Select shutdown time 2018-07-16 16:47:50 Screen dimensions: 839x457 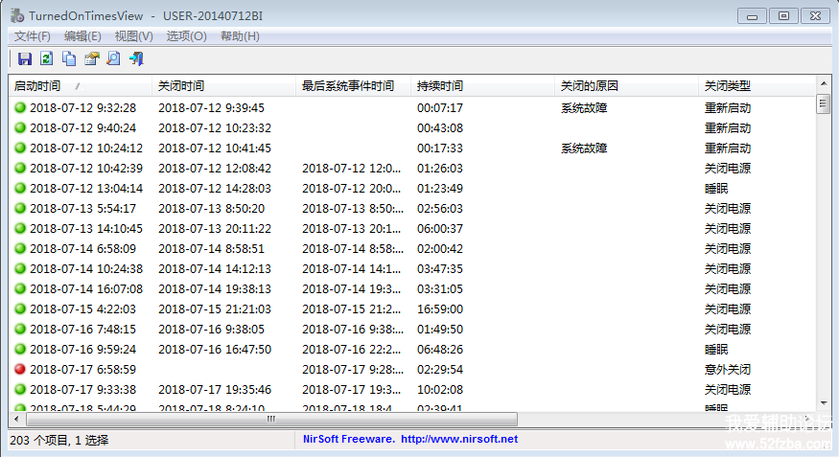(x=215, y=350)
